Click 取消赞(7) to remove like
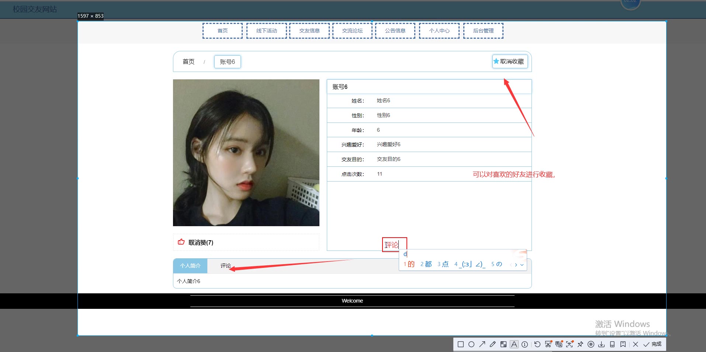Viewport: 706px width, 352px height. tap(201, 242)
